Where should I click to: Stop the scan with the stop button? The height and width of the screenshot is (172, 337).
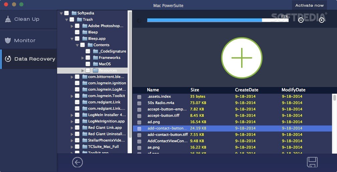pos(322,20)
